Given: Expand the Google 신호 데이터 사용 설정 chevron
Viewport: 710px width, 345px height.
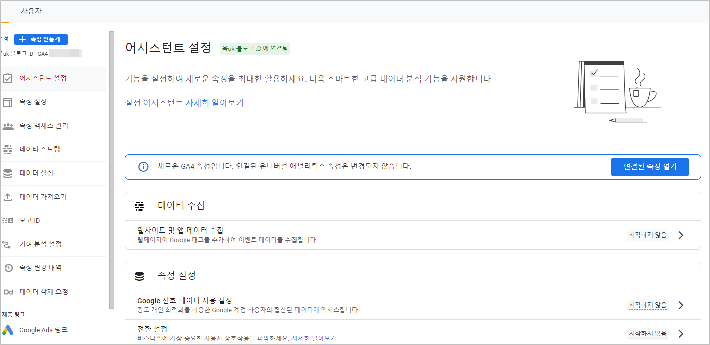Looking at the screenshot, I should pyautogui.click(x=681, y=305).
